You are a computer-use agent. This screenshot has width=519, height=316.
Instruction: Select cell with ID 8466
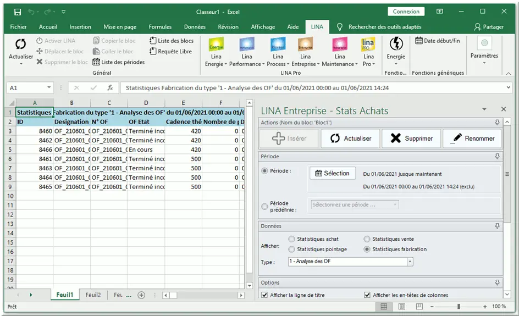35,149
